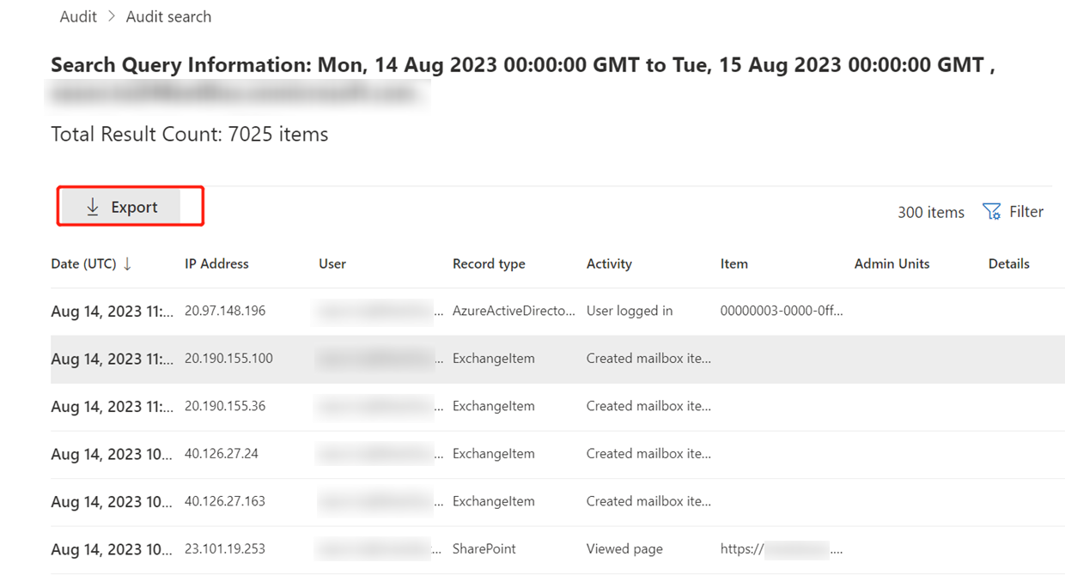This screenshot has height=587, width=1065.
Task: Click the Export button
Action: [129, 206]
